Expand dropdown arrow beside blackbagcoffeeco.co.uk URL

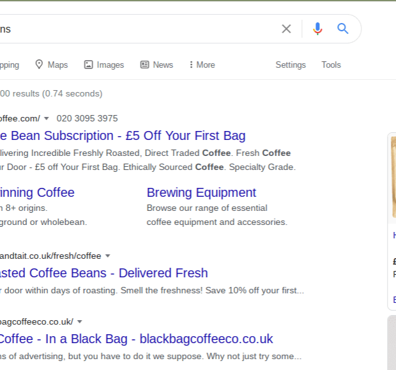coord(80,321)
